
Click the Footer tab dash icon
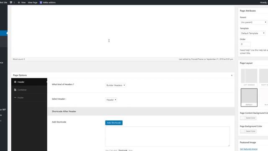pyautogui.click(x=15, y=98)
